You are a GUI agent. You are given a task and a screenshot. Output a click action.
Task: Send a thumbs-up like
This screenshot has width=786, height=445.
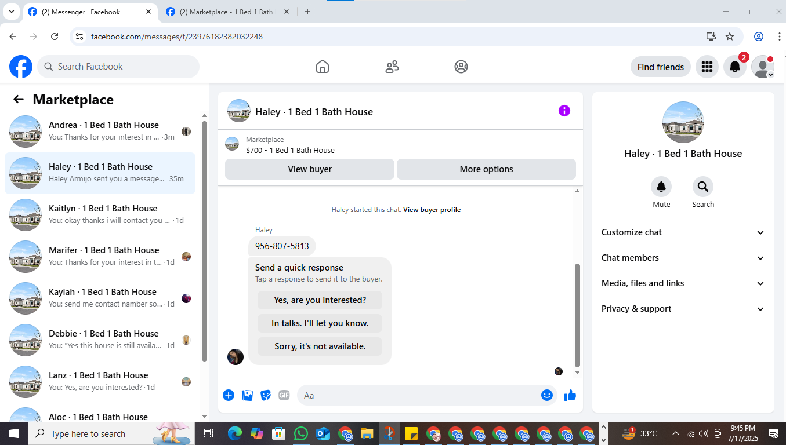pyautogui.click(x=570, y=395)
